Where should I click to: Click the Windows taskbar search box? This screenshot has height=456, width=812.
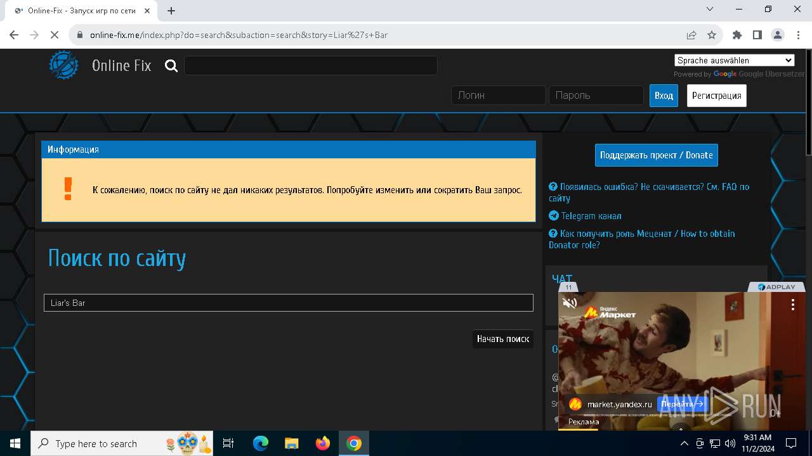(122, 443)
